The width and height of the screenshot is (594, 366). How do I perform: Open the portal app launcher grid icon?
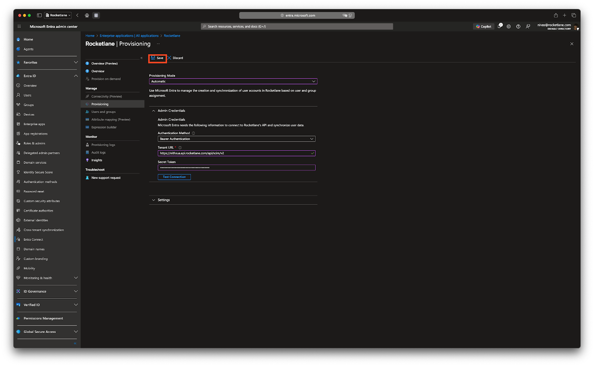(19, 26)
